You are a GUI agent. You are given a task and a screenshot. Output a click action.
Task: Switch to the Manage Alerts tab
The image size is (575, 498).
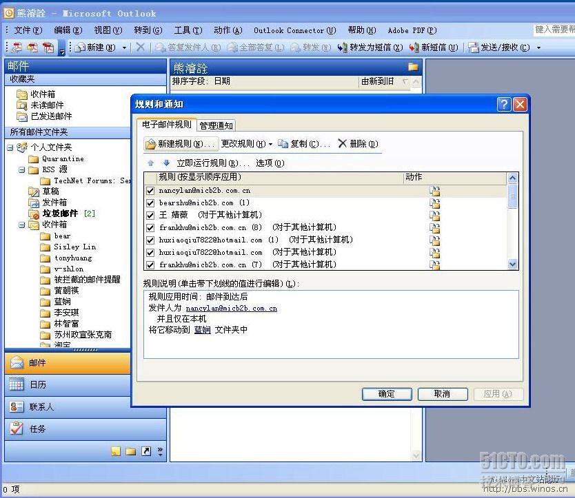[216, 125]
